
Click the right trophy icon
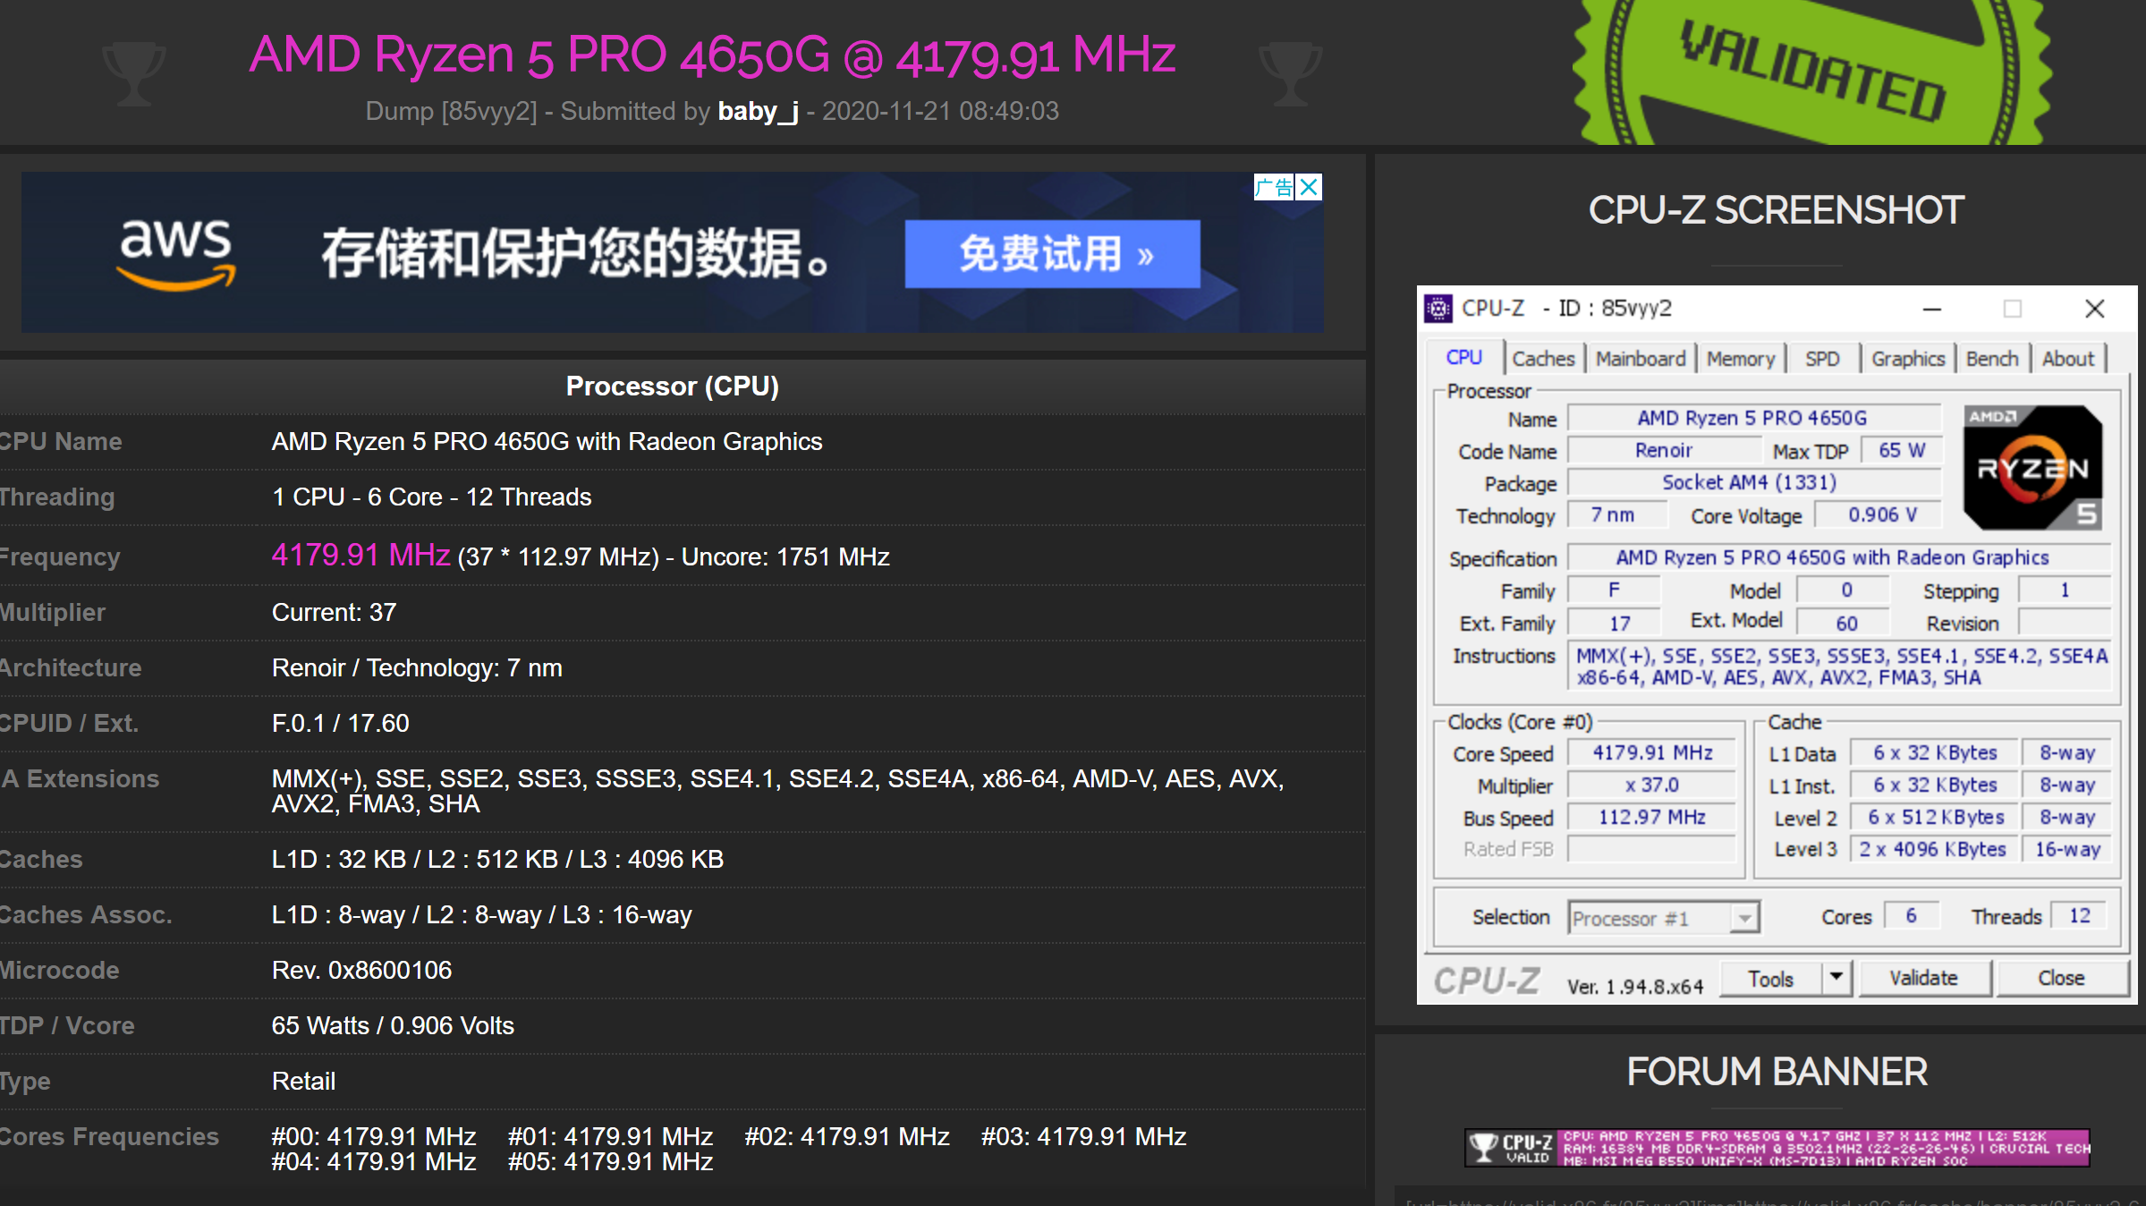[1290, 72]
